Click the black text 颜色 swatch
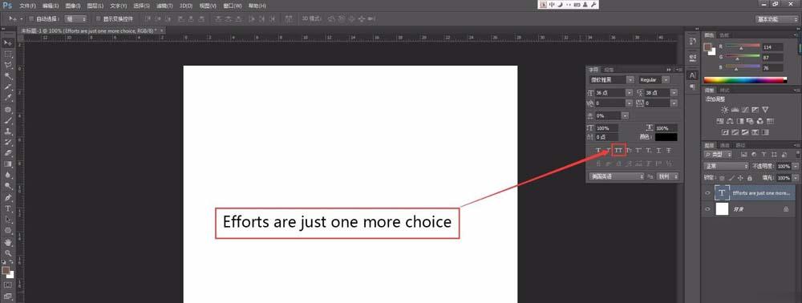The image size is (802, 303). pyautogui.click(x=666, y=137)
